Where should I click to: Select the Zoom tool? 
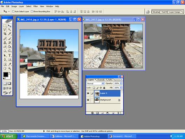9,68
